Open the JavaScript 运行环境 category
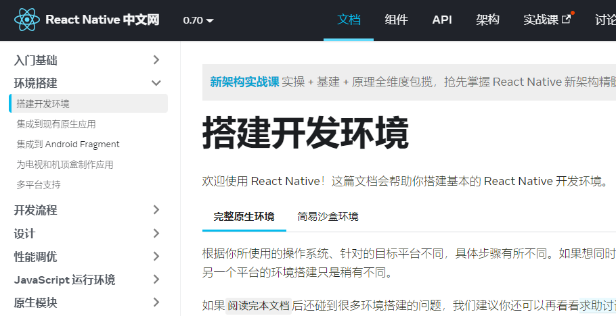The height and width of the screenshot is (316, 616). pos(64,280)
